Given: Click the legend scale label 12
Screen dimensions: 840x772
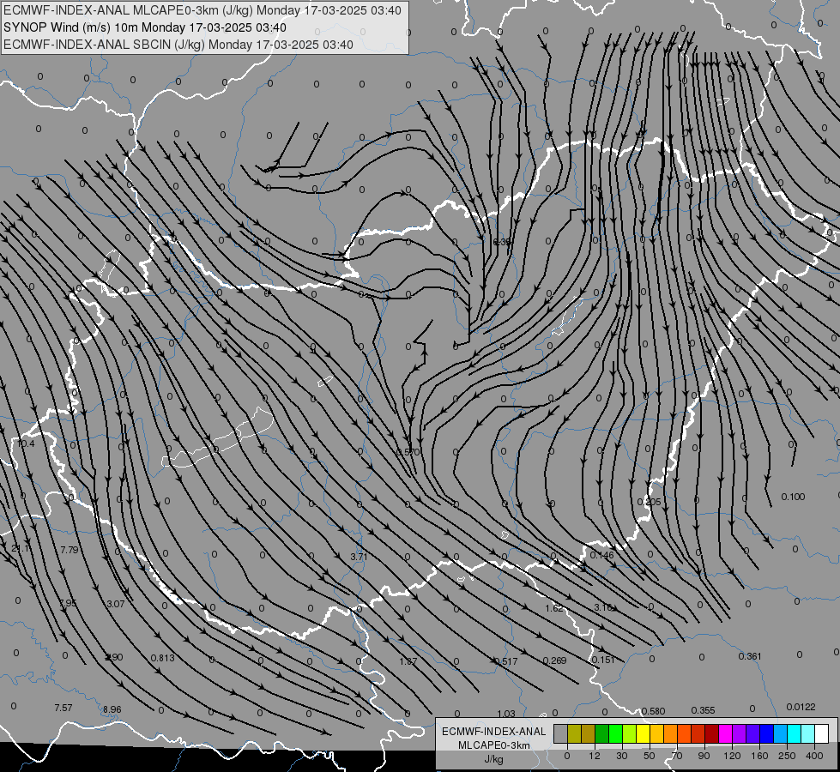Looking at the screenshot, I should coord(595,756).
